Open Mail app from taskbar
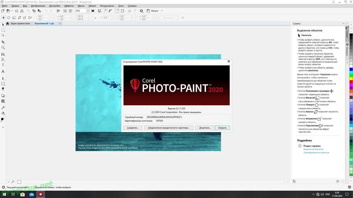 click(31, 194)
